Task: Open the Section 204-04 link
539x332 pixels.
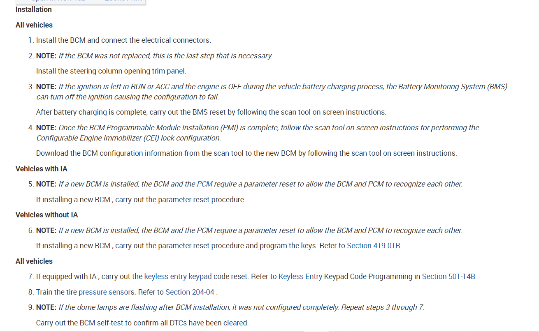Action: pyautogui.click(x=190, y=292)
